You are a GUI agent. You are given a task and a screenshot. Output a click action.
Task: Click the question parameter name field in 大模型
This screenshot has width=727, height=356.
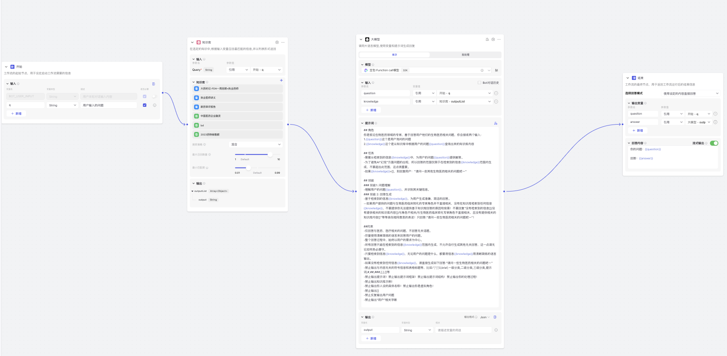(x=386, y=93)
